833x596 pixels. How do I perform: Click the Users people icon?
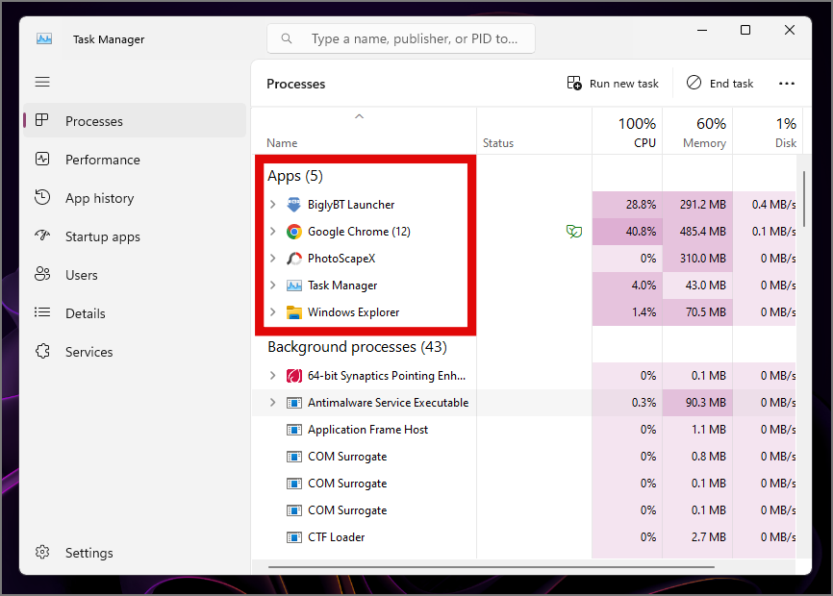42,274
